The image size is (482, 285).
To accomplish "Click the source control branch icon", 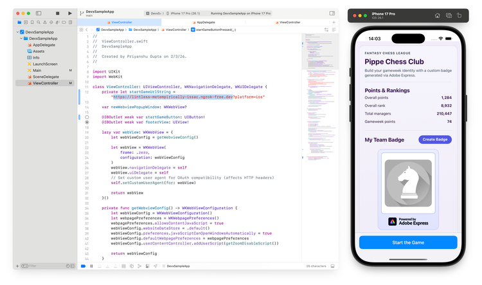I will (82, 14).
